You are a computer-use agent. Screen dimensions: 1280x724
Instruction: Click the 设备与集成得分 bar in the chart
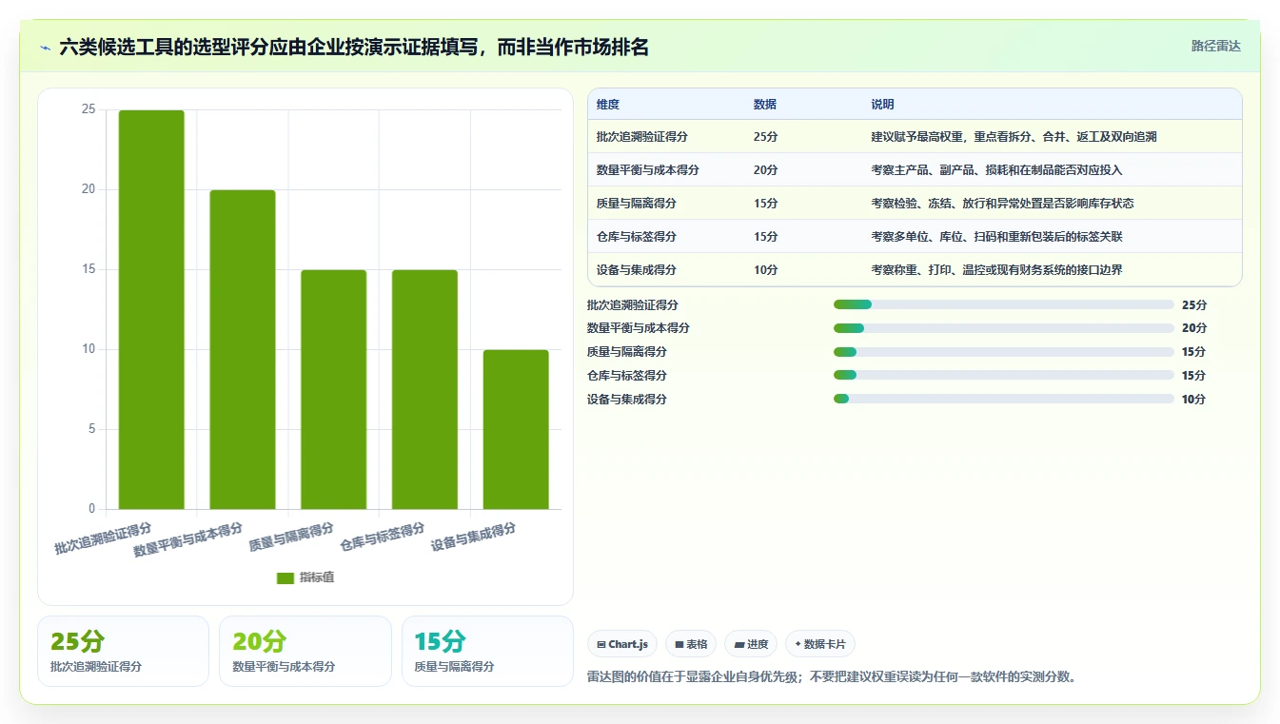point(516,429)
